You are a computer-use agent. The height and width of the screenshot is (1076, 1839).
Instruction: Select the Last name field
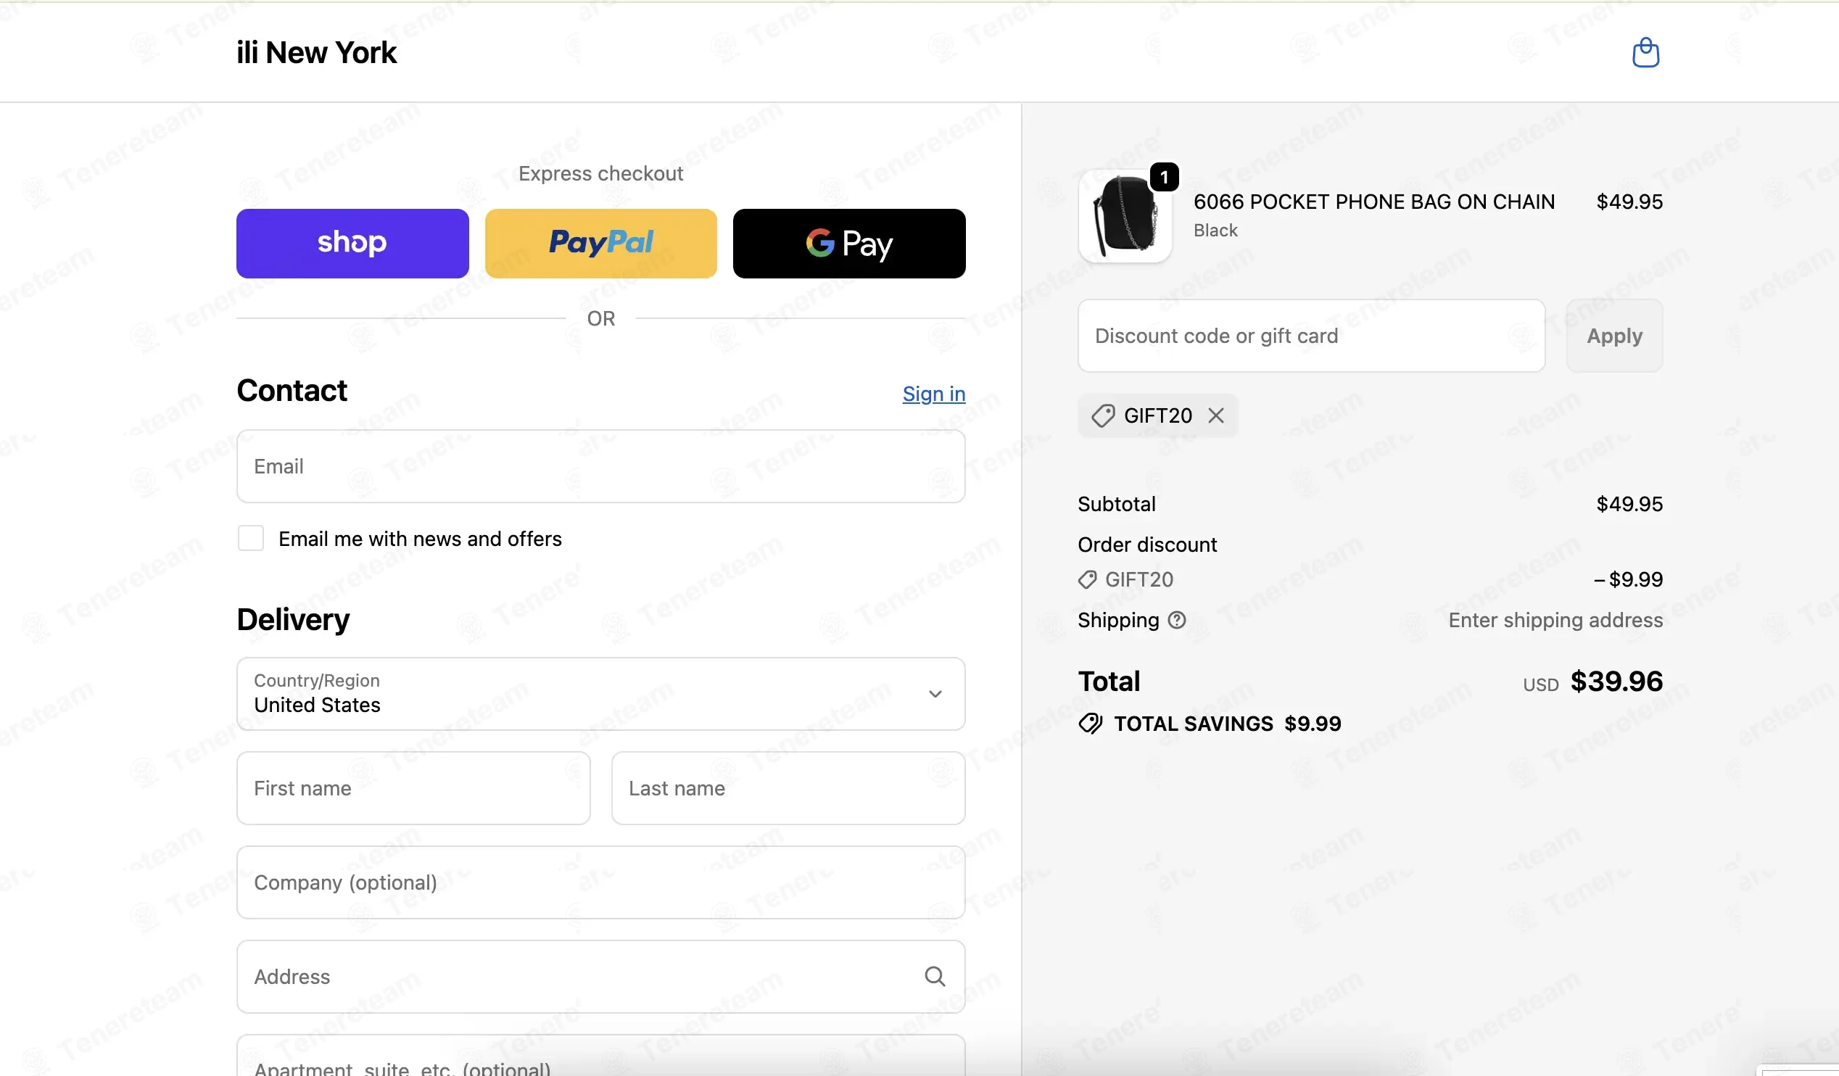pos(788,789)
